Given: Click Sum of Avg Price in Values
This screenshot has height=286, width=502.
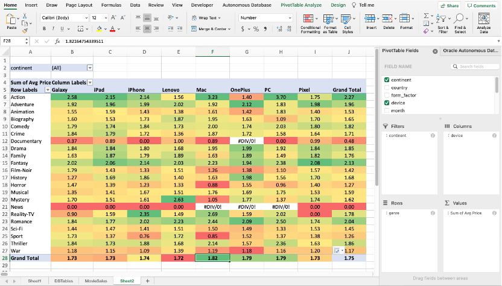Looking at the screenshot, I should pyautogui.click(x=471, y=213).
